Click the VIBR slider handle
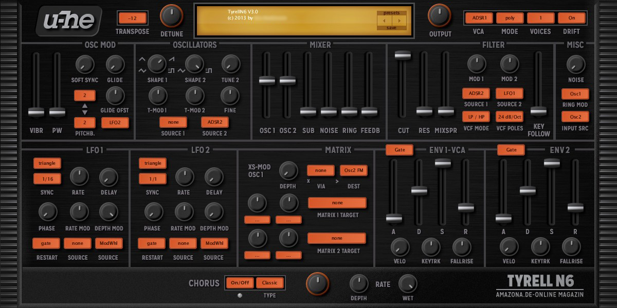This screenshot has width=617, height=308. [35, 112]
